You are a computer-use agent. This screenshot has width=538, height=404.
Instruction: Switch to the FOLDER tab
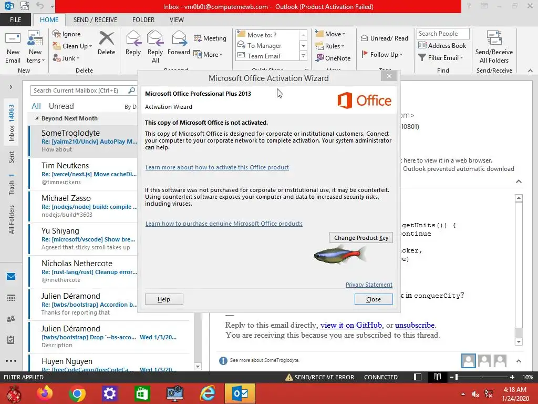143,19
